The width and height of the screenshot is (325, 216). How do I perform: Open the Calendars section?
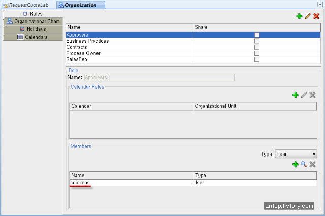(x=33, y=37)
